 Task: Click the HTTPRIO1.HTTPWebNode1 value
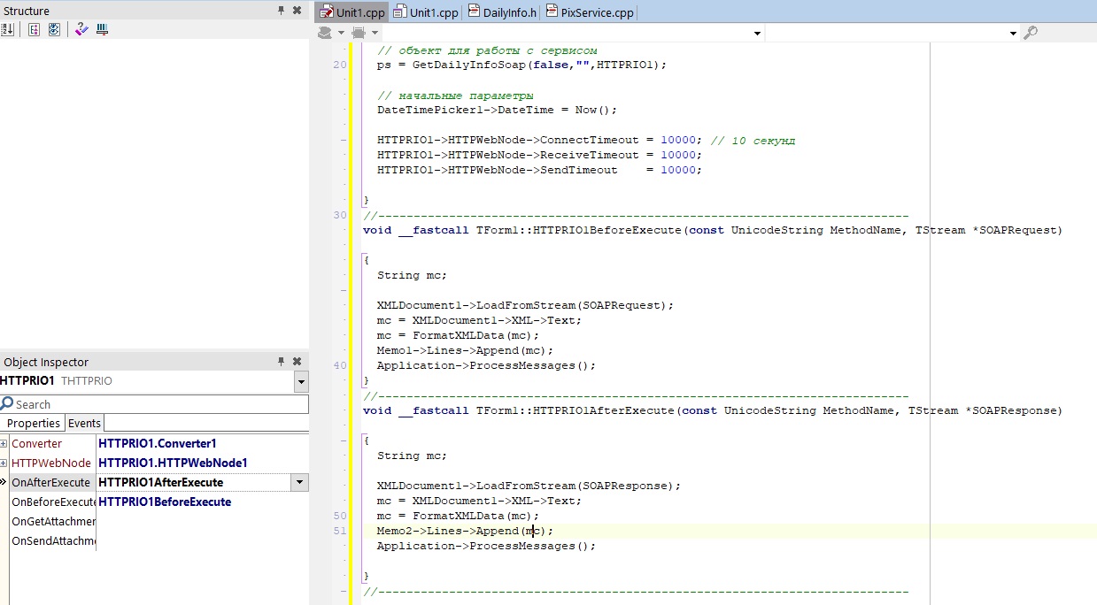174,463
